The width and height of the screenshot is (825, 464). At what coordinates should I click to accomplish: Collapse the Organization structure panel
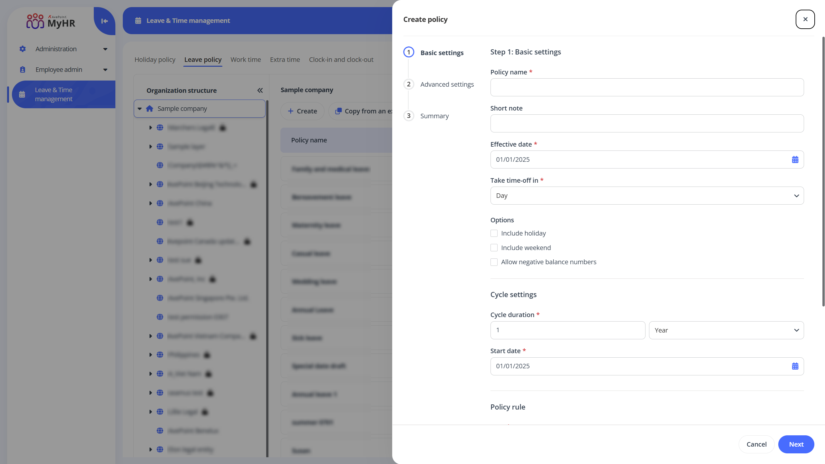tap(260, 91)
